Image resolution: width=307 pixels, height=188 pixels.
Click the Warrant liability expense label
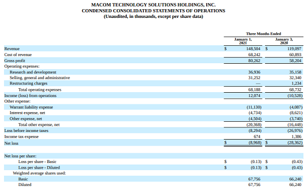[31, 107]
